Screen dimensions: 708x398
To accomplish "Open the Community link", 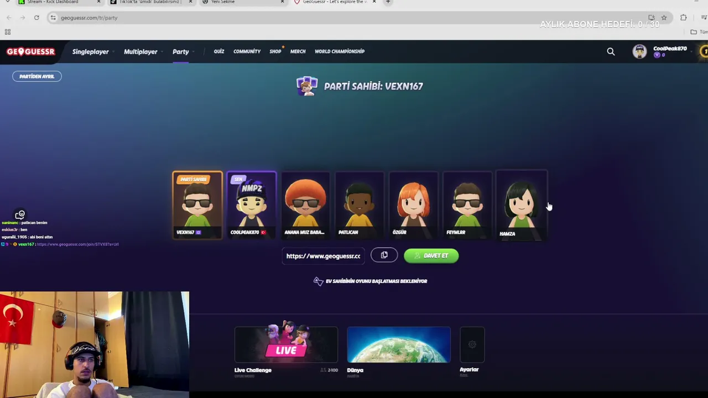I will click(247, 51).
